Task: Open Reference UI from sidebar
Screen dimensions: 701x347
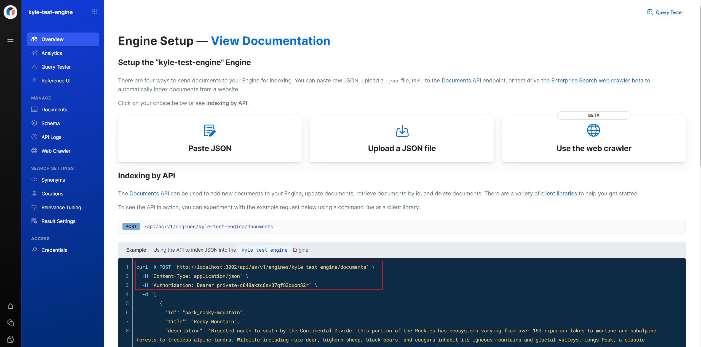Action: coord(56,81)
